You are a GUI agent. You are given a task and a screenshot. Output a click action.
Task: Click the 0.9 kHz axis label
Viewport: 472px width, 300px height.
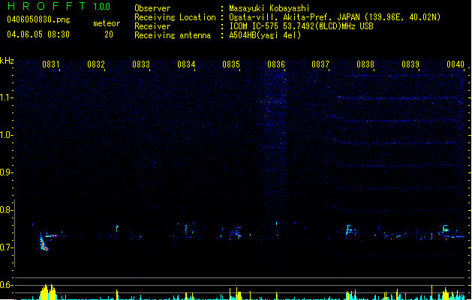[x=6, y=172]
